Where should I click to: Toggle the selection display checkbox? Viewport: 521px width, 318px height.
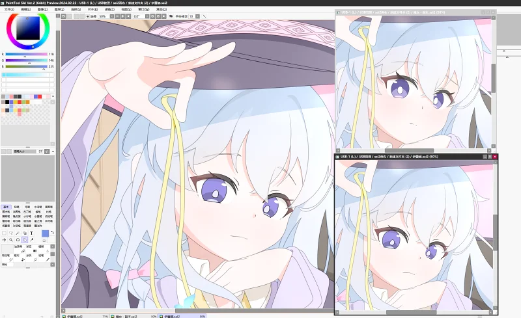tap(88, 16)
